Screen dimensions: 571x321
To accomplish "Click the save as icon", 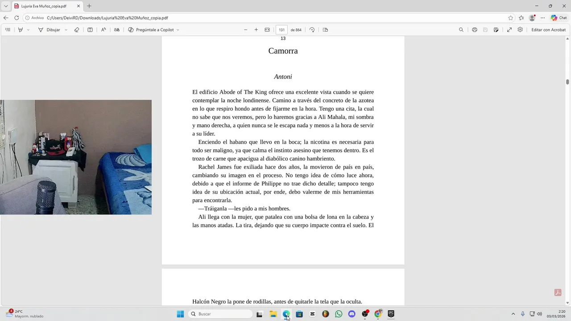I will tap(496, 30).
